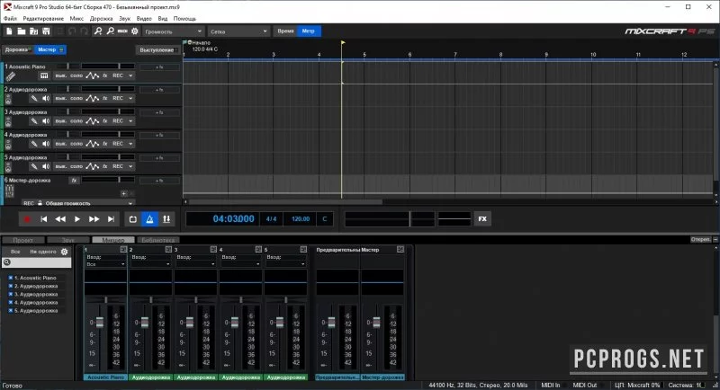Click the Redo arrow in the toolbar
This screenshot has height=390, width=720.
pyautogui.click(x=84, y=31)
